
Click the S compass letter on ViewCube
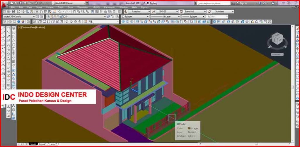tap(285, 46)
